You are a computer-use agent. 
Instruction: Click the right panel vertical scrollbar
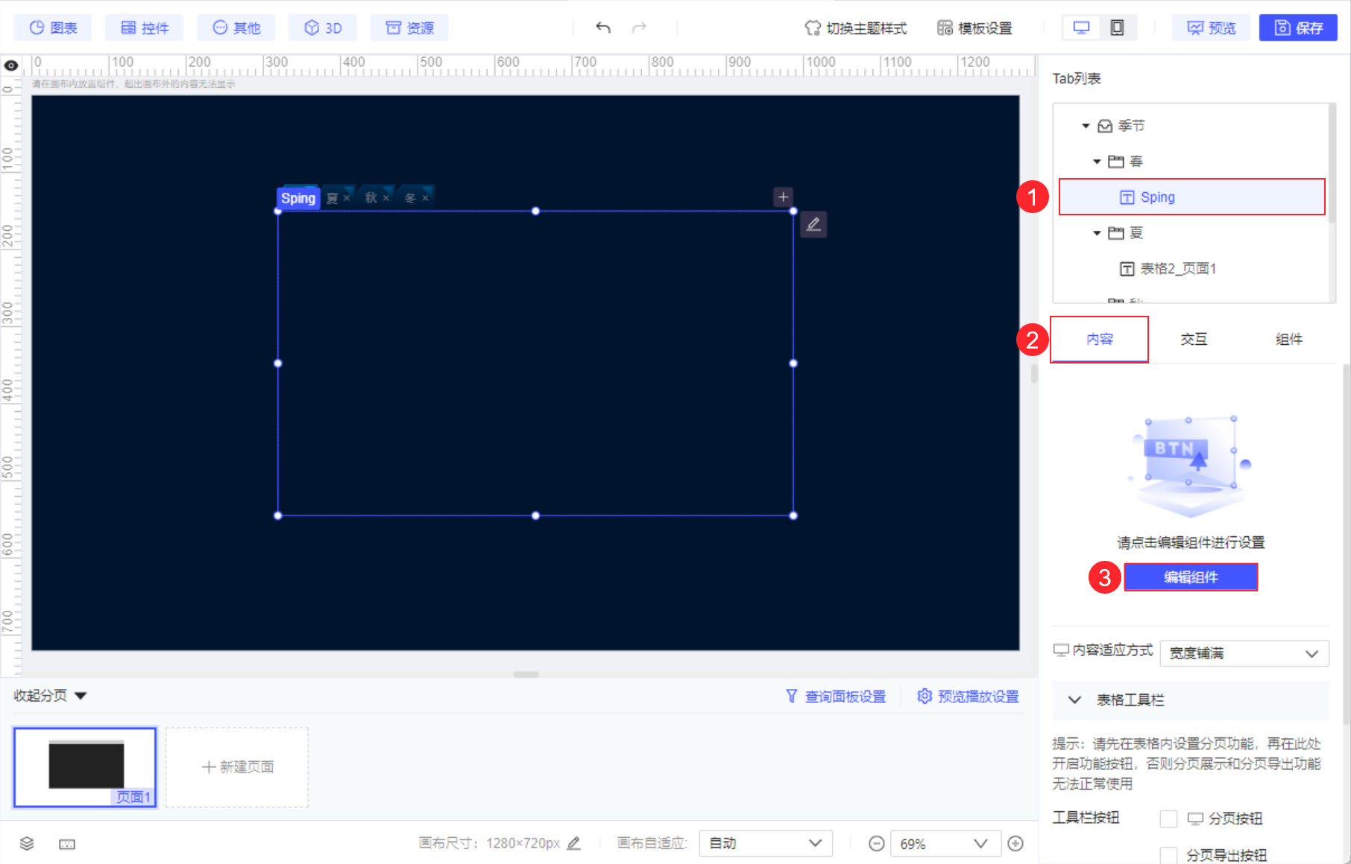coord(1346,544)
